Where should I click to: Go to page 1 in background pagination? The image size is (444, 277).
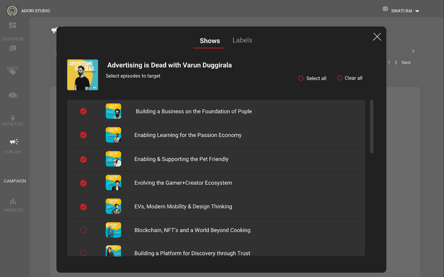pos(389,62)
